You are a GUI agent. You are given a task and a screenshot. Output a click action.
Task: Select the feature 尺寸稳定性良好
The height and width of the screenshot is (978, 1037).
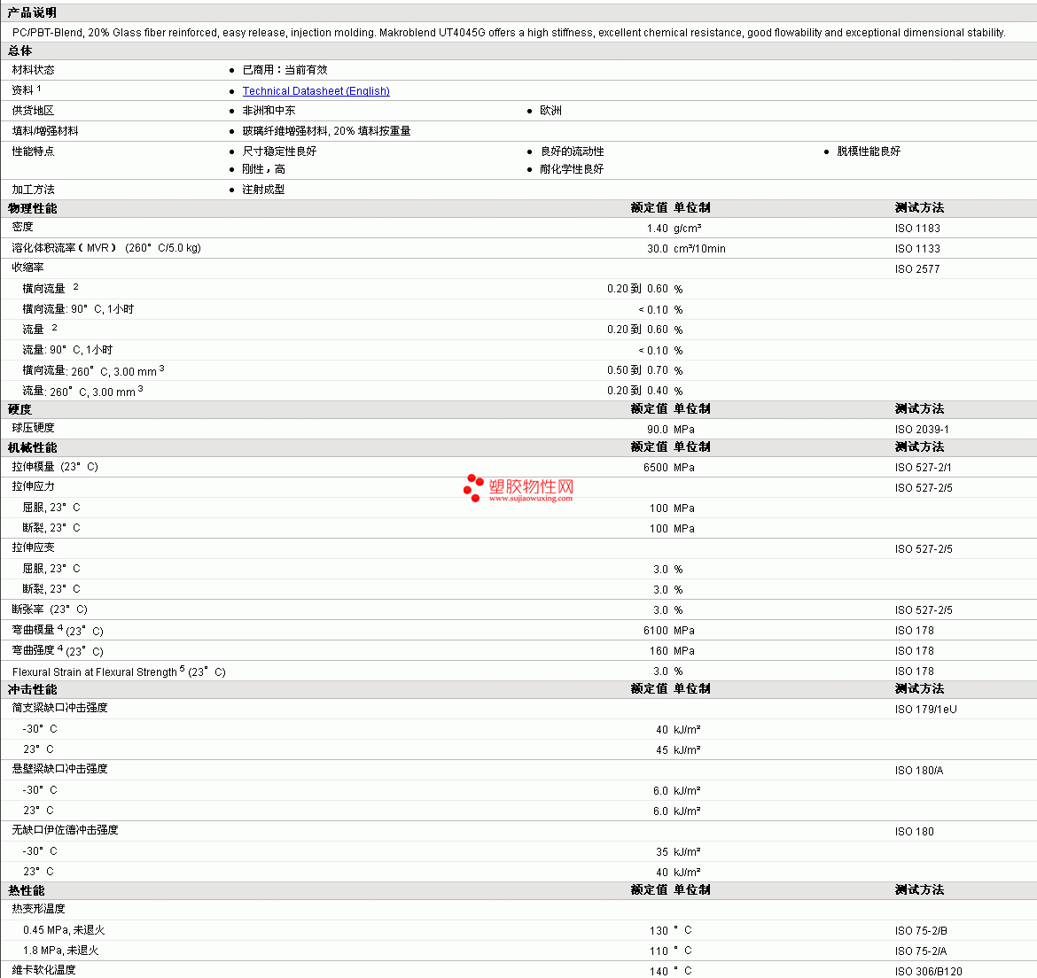click(x=279, y=151)
